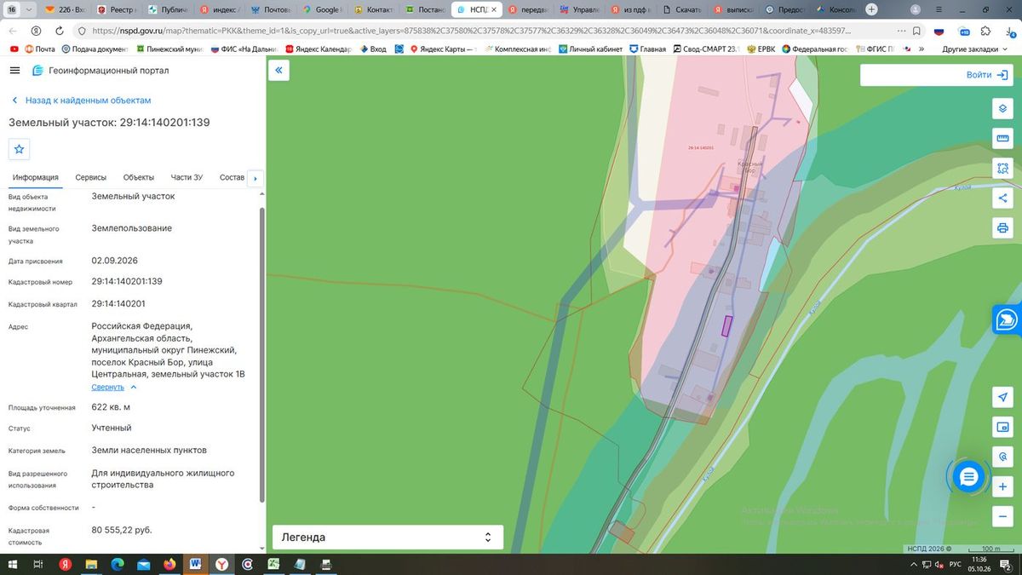
Task: Switch to the Информация tab
Action: [x=35, y=177]
